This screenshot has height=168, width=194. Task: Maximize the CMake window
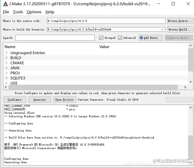173,4
